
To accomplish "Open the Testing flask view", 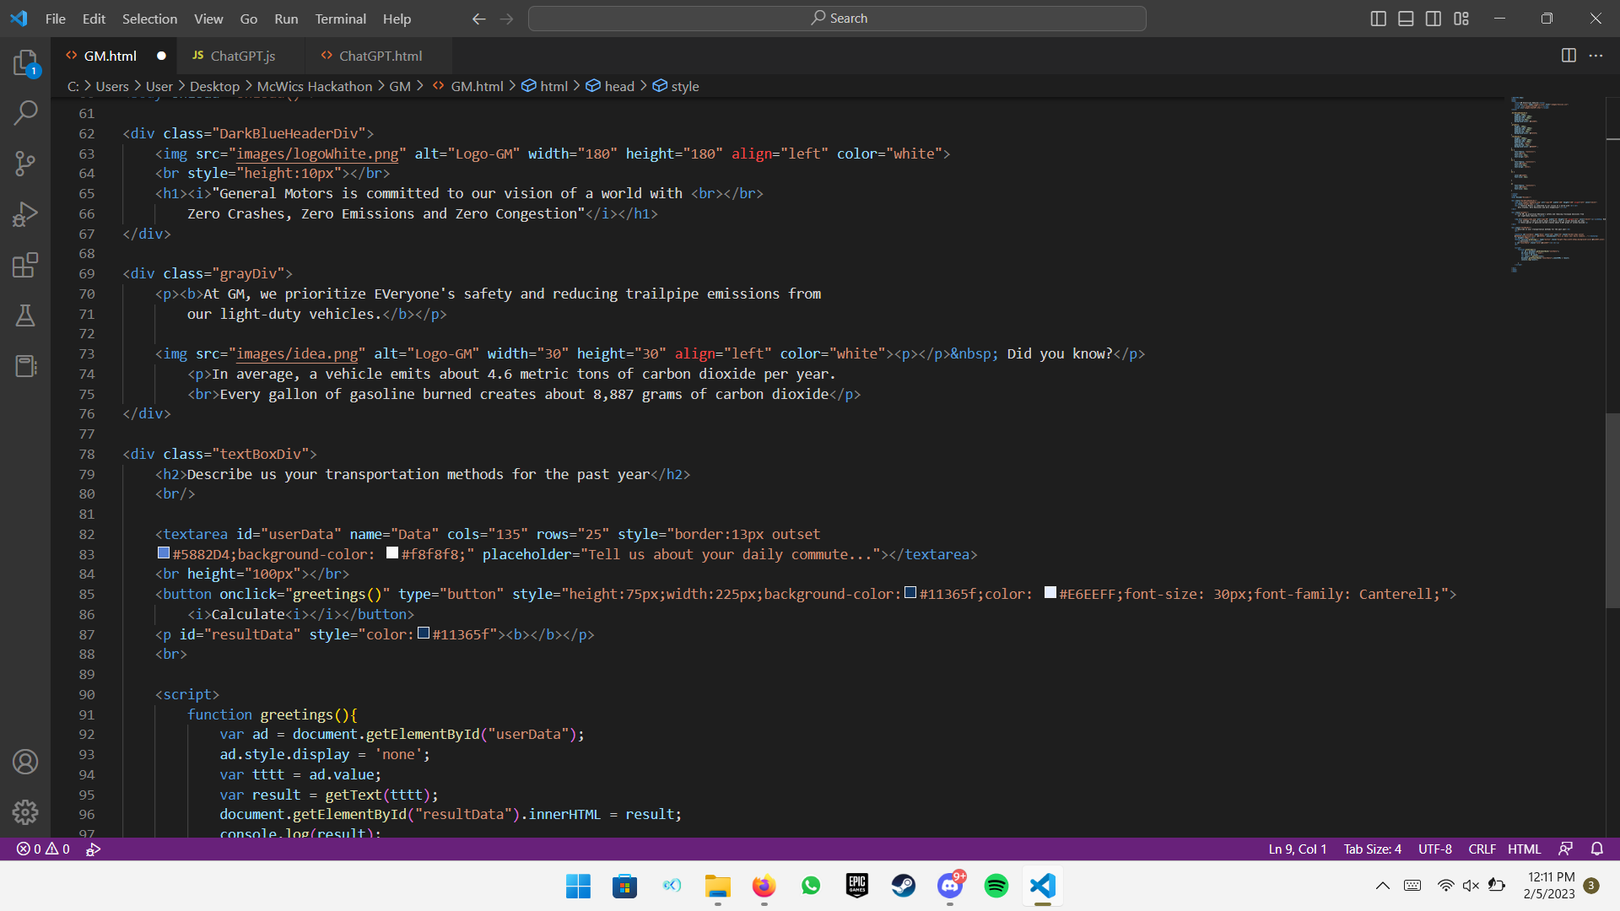I will click(x=25, y=315).
